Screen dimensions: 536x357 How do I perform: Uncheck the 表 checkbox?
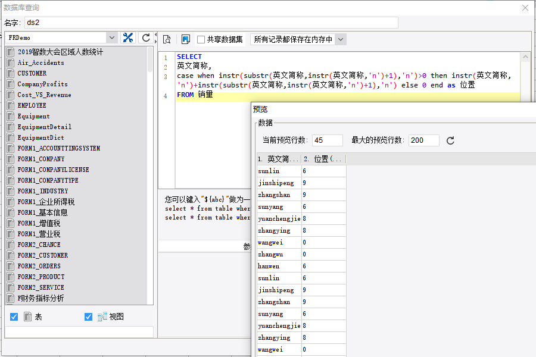(14, 317)
